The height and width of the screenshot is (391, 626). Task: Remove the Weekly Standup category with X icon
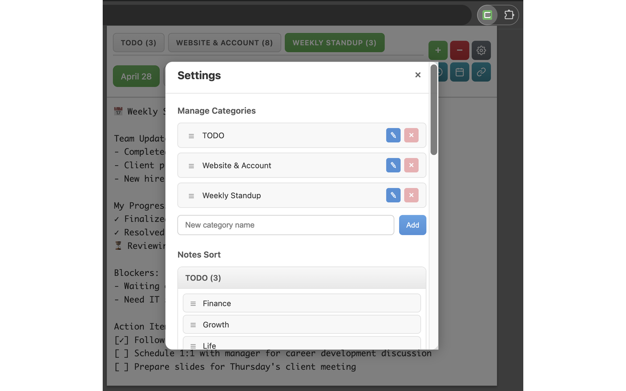[411, 195]
